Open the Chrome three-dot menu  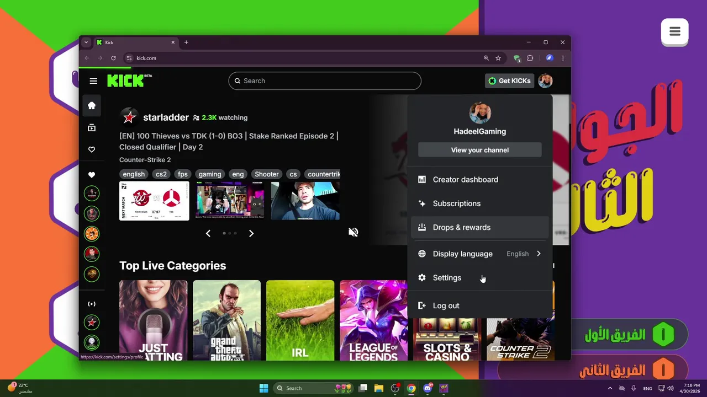click(563, 58)
